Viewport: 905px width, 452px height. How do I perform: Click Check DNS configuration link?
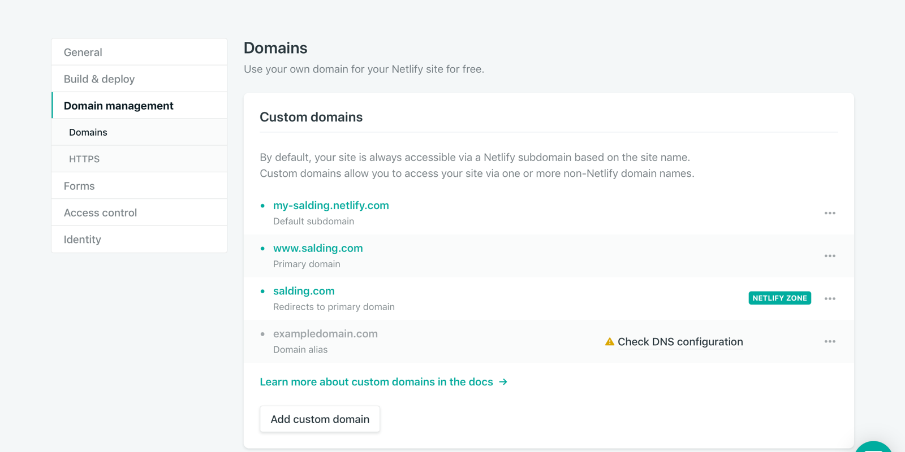[680, 342]
